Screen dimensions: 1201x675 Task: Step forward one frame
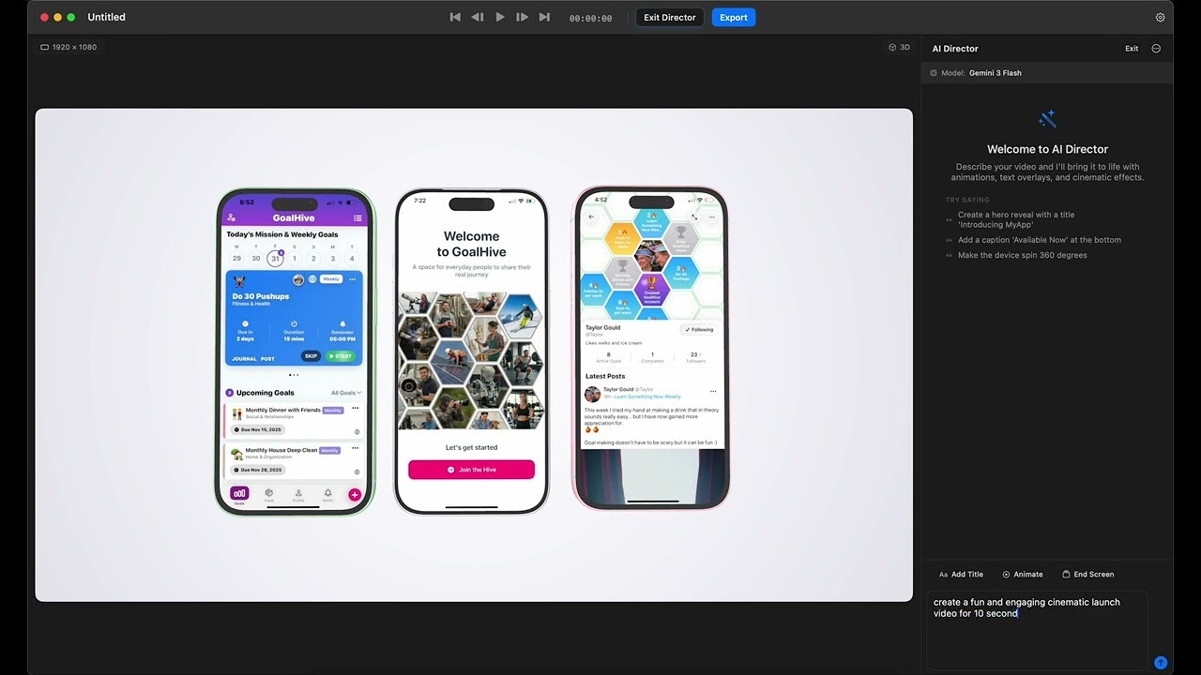[523, 17]
